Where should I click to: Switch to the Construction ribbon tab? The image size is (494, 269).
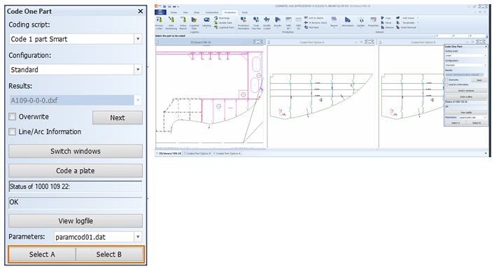[x=212, y=13]
